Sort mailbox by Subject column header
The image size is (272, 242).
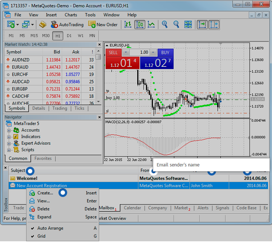click(73, 170)
